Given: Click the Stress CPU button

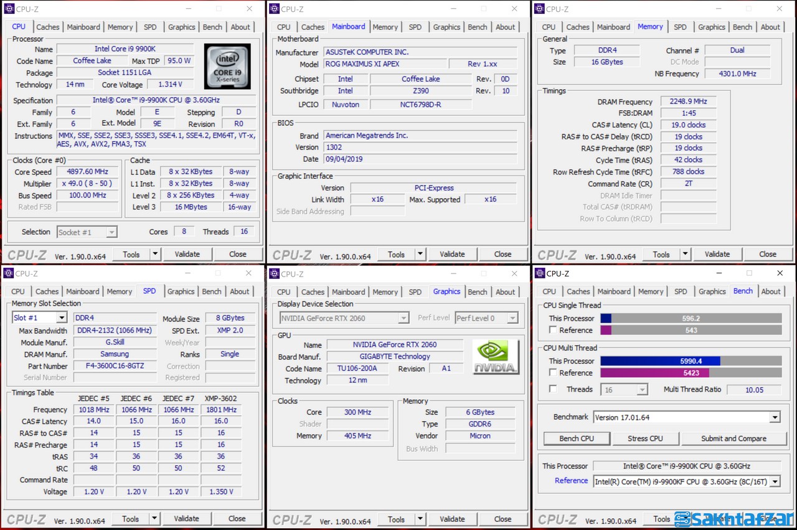Looking at the screenshot, I should pyautogui.click(x=646, y=438).
